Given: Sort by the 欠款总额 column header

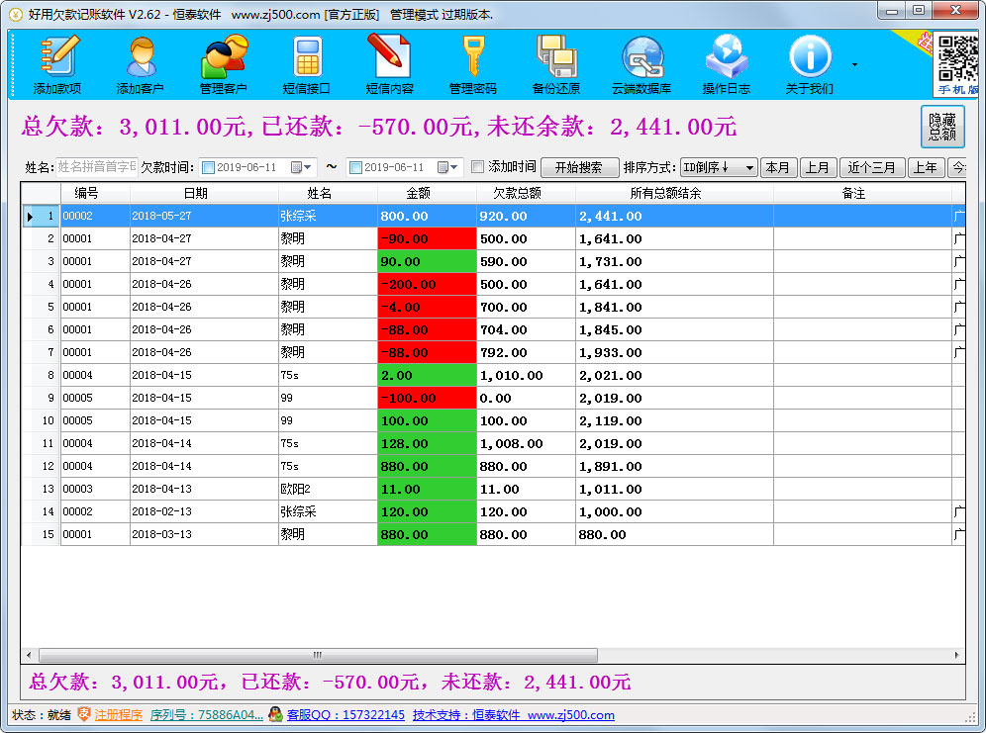Looking at the screenshot, I should 526,193.
